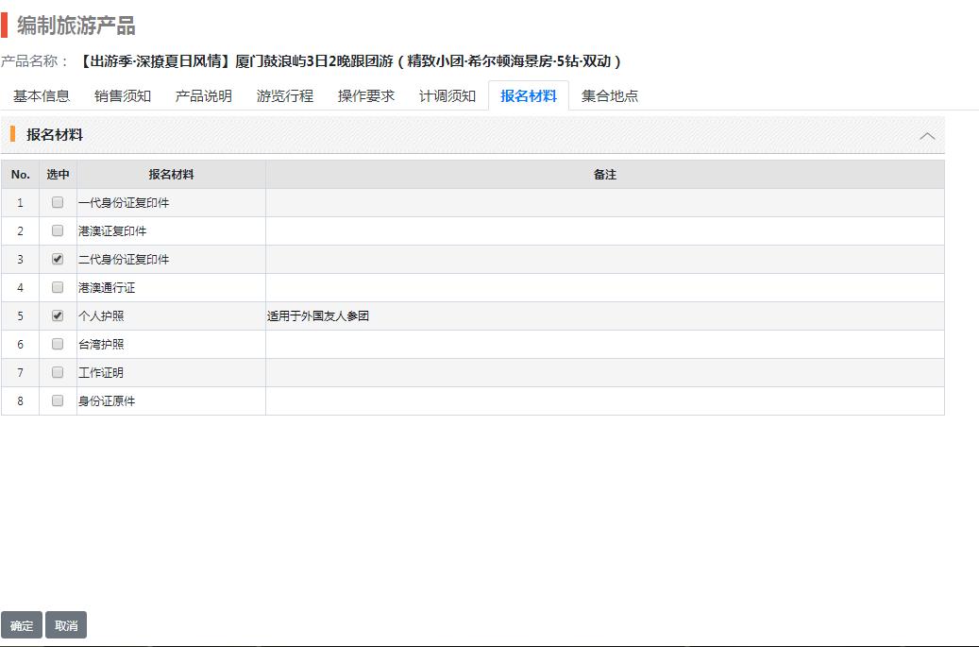Check the 工作证明 checkbox
Image resolution: width=979 pixels, height=647 pixels.
pyautogui.click(x=58, y=372)
